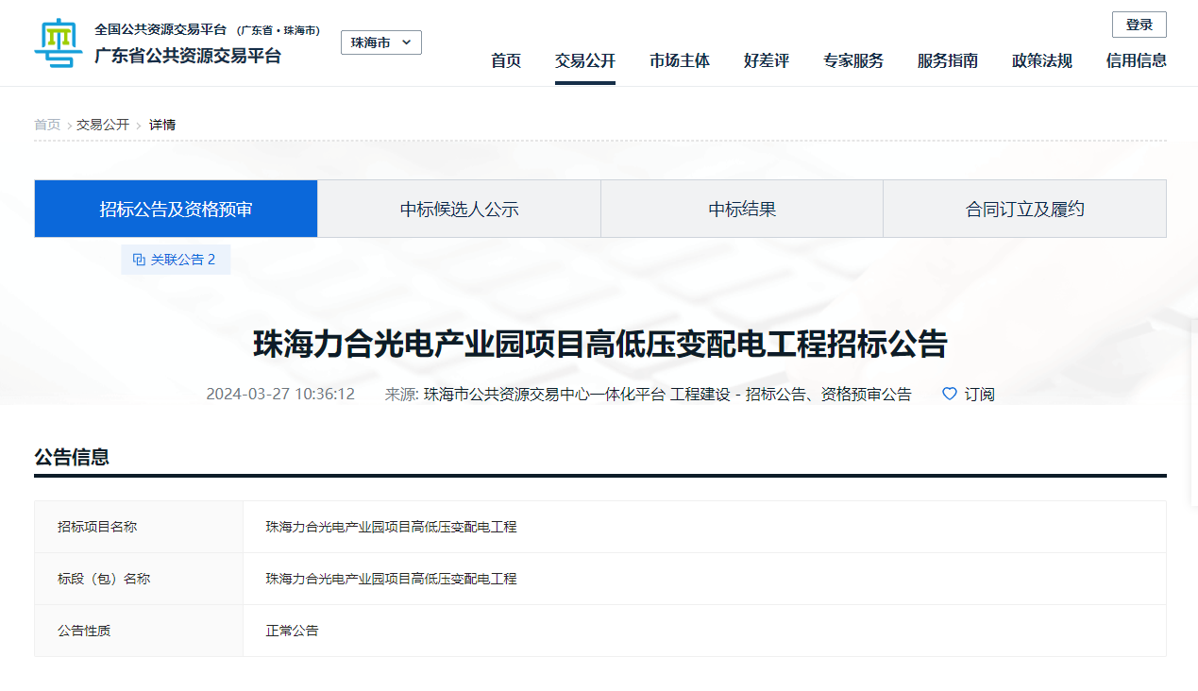This screenshot has height=691, width=1198.
Task: Click the heart icon next to 订阅
Action: [x=948, y=394]
